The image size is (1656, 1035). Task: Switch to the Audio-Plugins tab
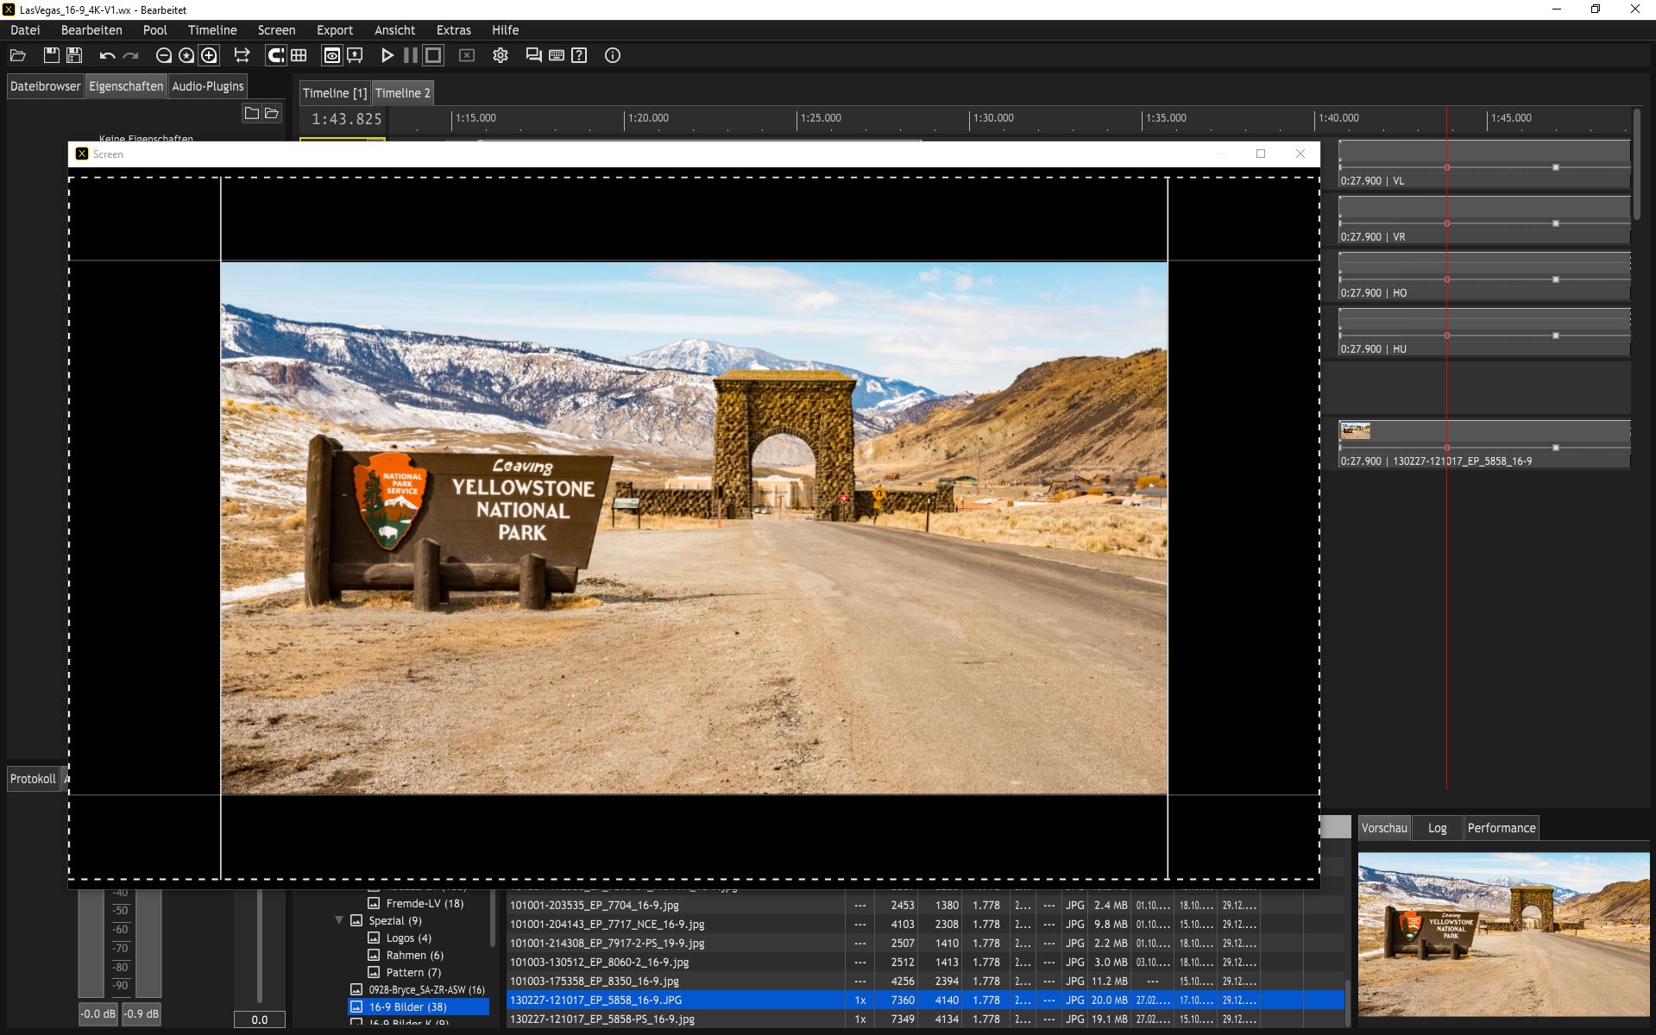(208, 86)
